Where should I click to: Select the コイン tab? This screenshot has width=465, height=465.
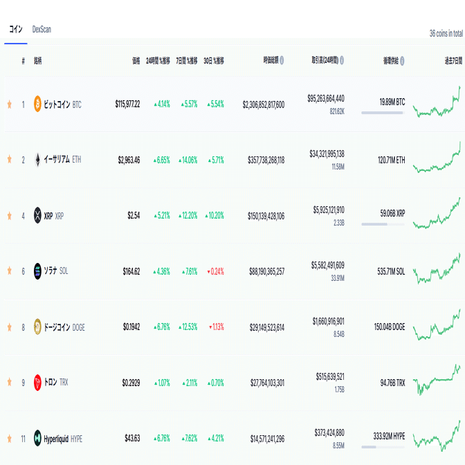[15, 30]
